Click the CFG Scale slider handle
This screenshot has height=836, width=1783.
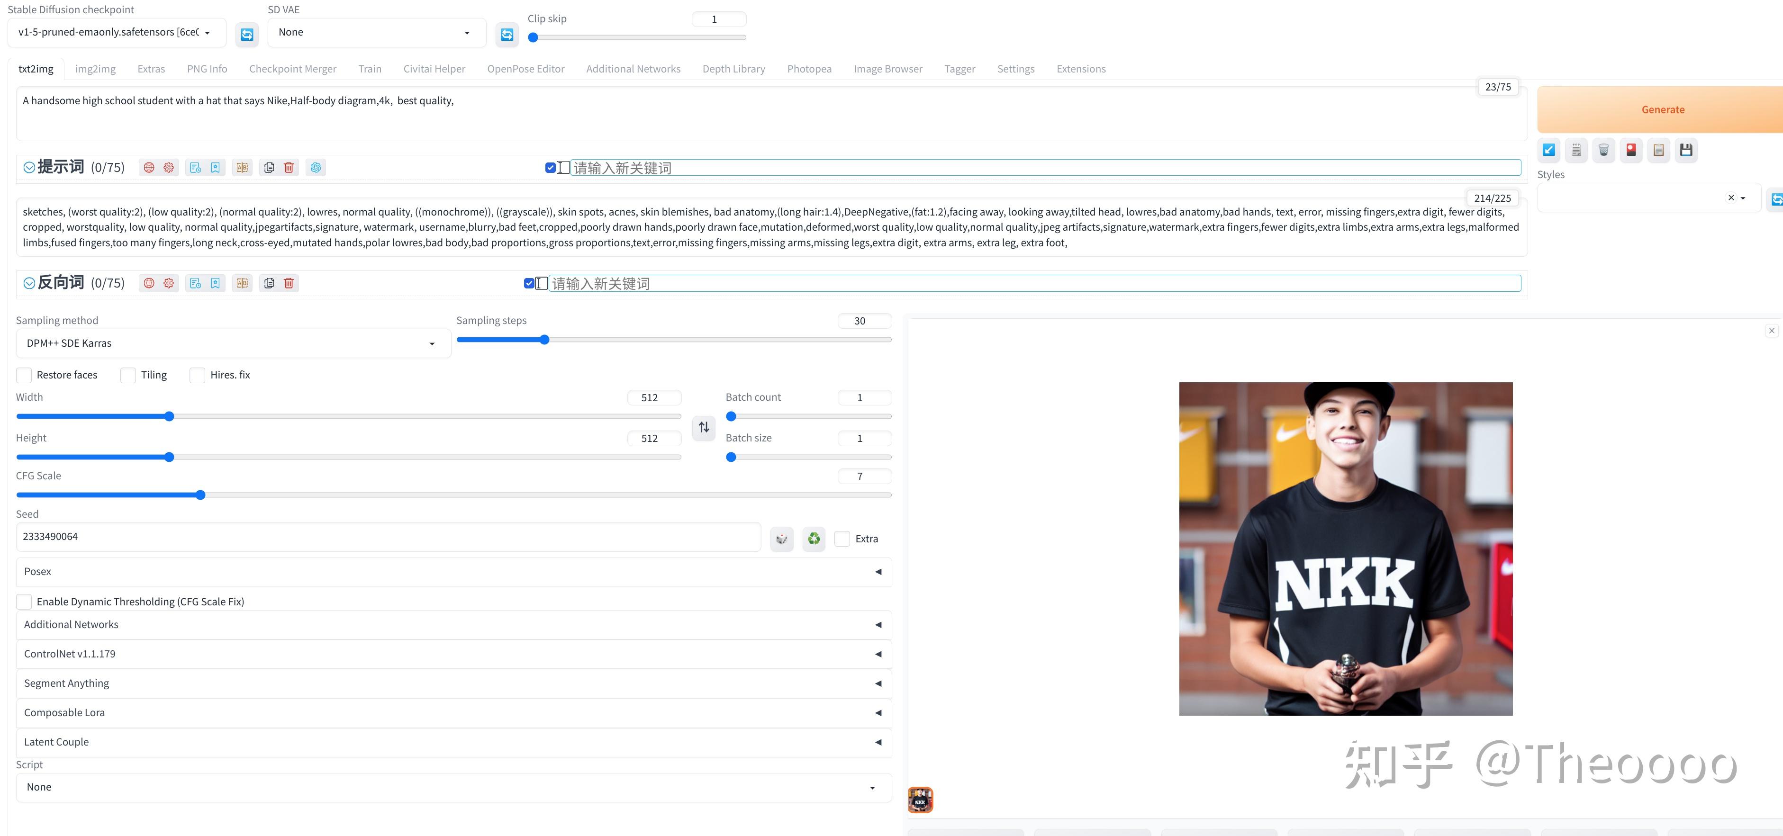201,495
